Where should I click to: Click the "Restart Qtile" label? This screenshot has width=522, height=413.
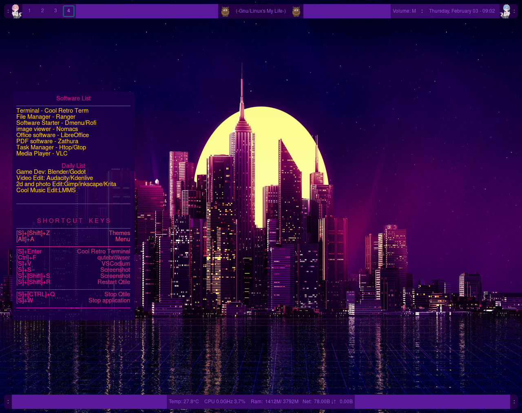click(114, 282)
